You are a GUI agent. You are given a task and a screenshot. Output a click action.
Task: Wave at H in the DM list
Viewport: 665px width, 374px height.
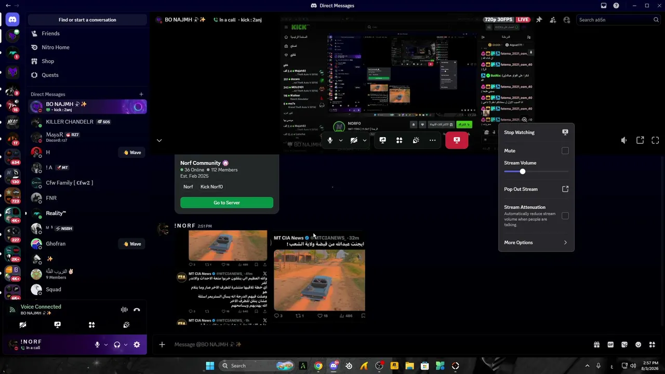click(132, 153)
